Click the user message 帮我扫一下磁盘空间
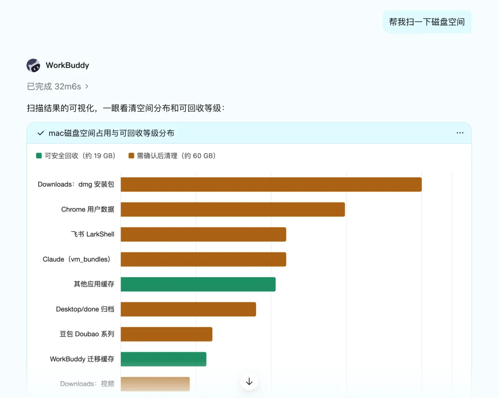Screen dimensions: 499x398 tap(427, 22)
